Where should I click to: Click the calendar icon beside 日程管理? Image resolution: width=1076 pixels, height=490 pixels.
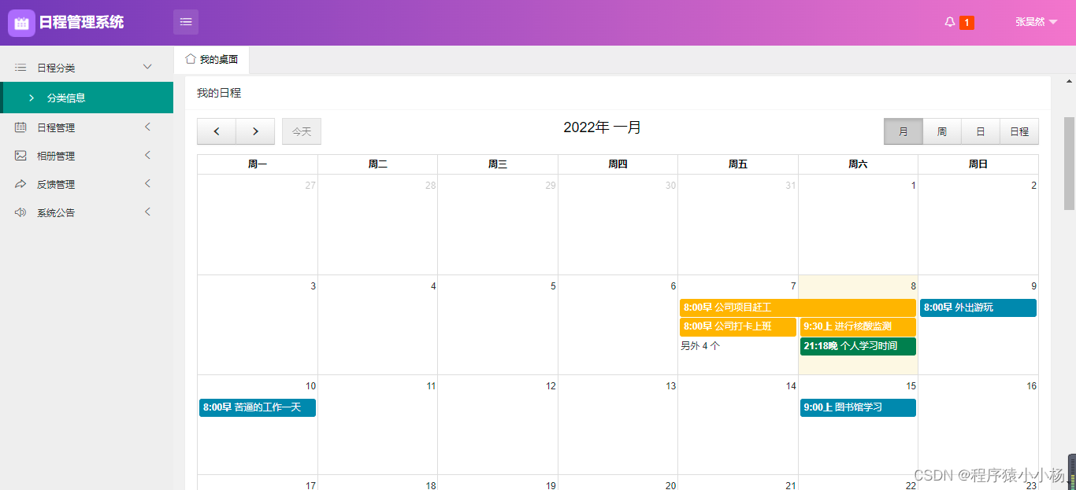[x=20, y=127]
